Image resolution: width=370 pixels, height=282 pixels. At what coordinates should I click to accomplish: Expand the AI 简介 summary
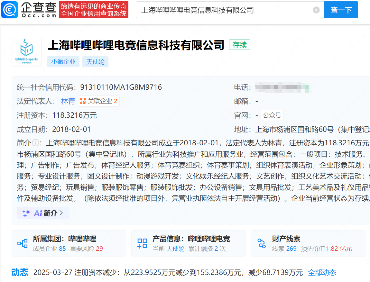pos(43,213)
